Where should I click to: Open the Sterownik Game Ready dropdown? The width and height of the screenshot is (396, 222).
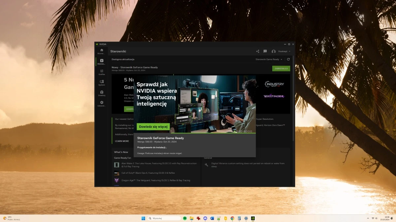pyautogui.click(x=268, y=59)
